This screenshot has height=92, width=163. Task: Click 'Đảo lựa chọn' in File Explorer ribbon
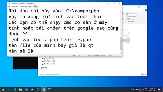(131, 19)
